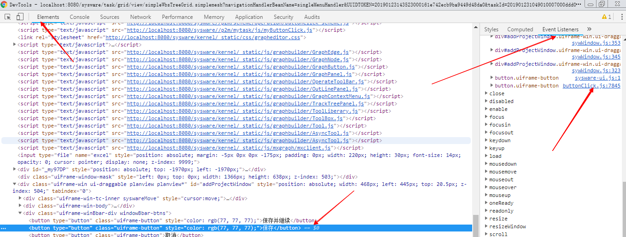Open the OperateToolBar.js script link
The width and height of the screenshot is (626, 237).
click(x=246, y=81)
